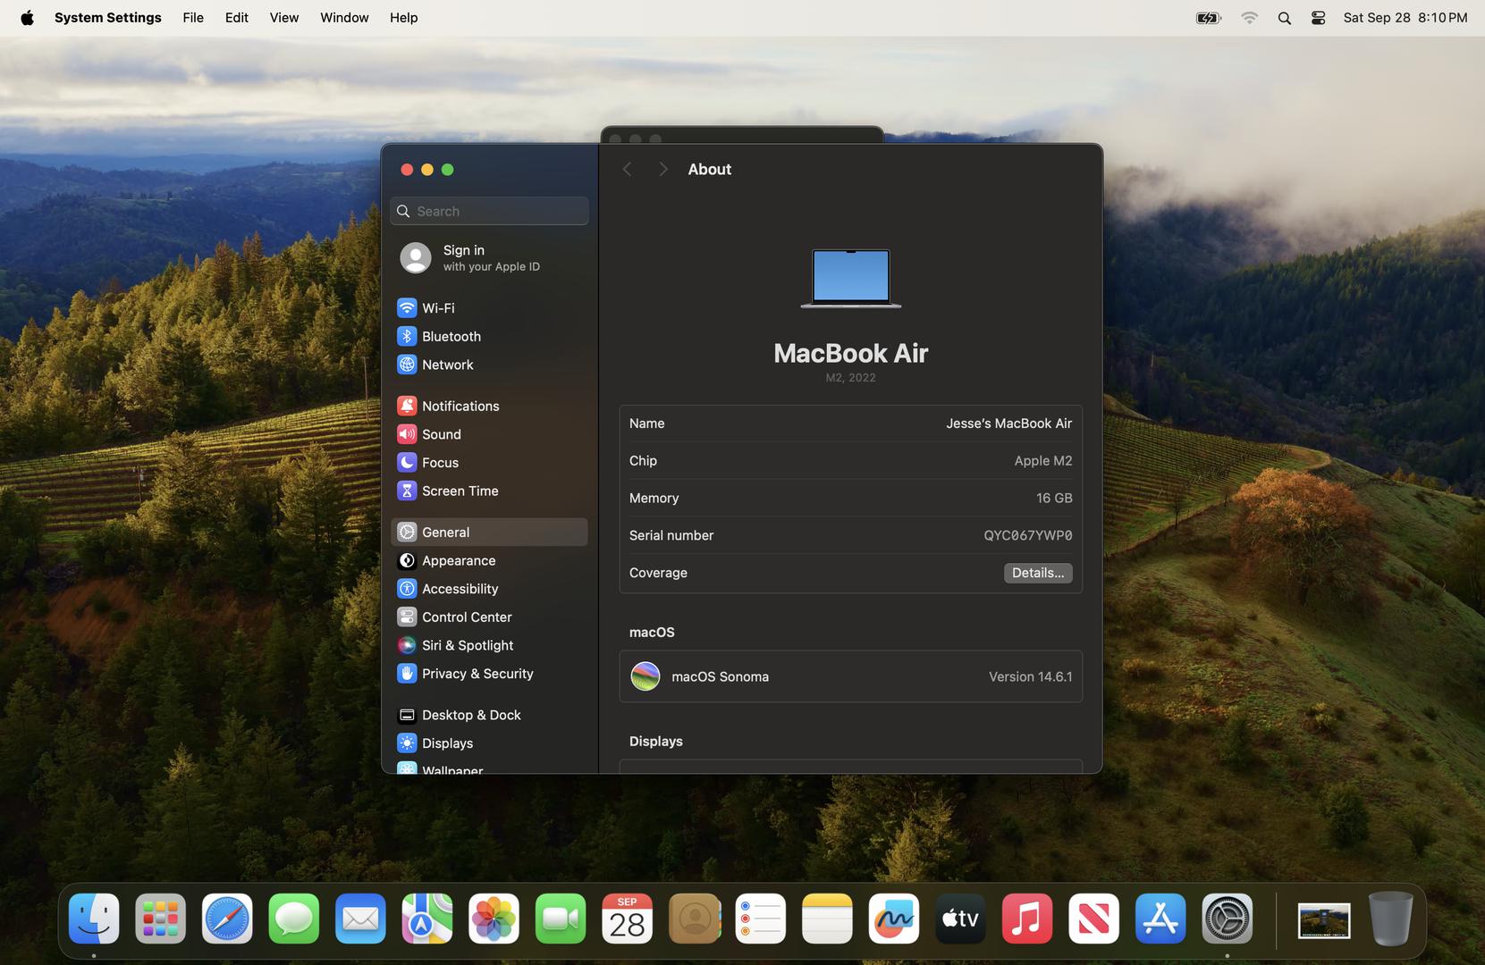Click the settings Search field
The height and width of the screenshot is (965, 1485).
tap(490, 211)
